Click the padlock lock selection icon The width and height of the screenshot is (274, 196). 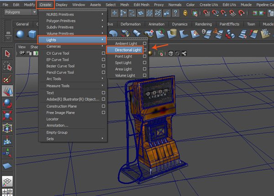tap(185, 13)
